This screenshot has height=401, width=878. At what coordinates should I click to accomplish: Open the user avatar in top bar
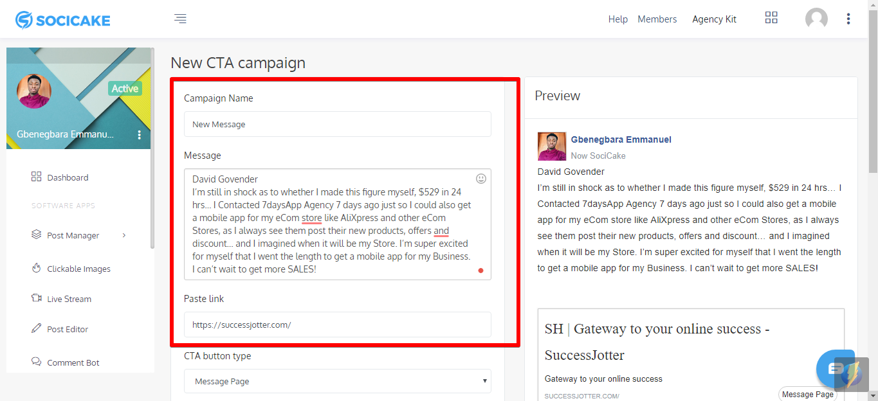coord(816,19)
